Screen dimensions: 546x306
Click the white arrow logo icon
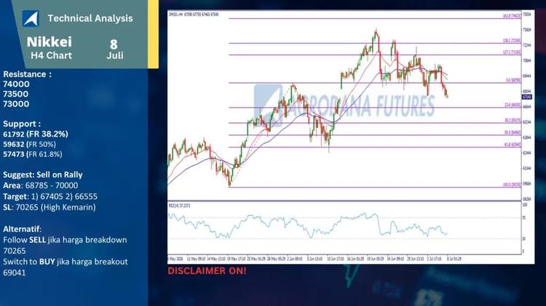tap(31, 18)
